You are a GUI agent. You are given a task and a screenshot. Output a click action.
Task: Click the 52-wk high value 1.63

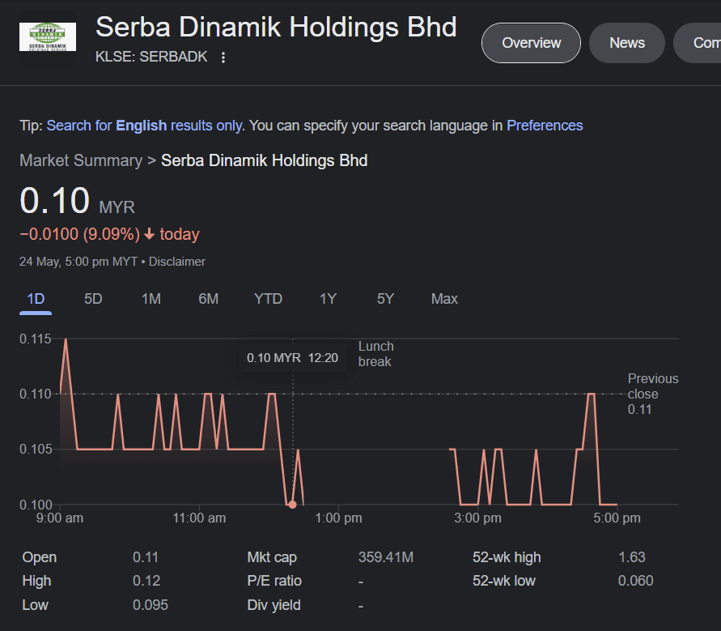pos(632,557)
